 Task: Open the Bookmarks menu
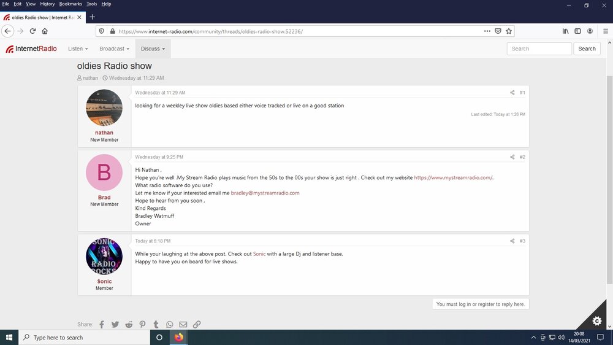pos(70,4)
